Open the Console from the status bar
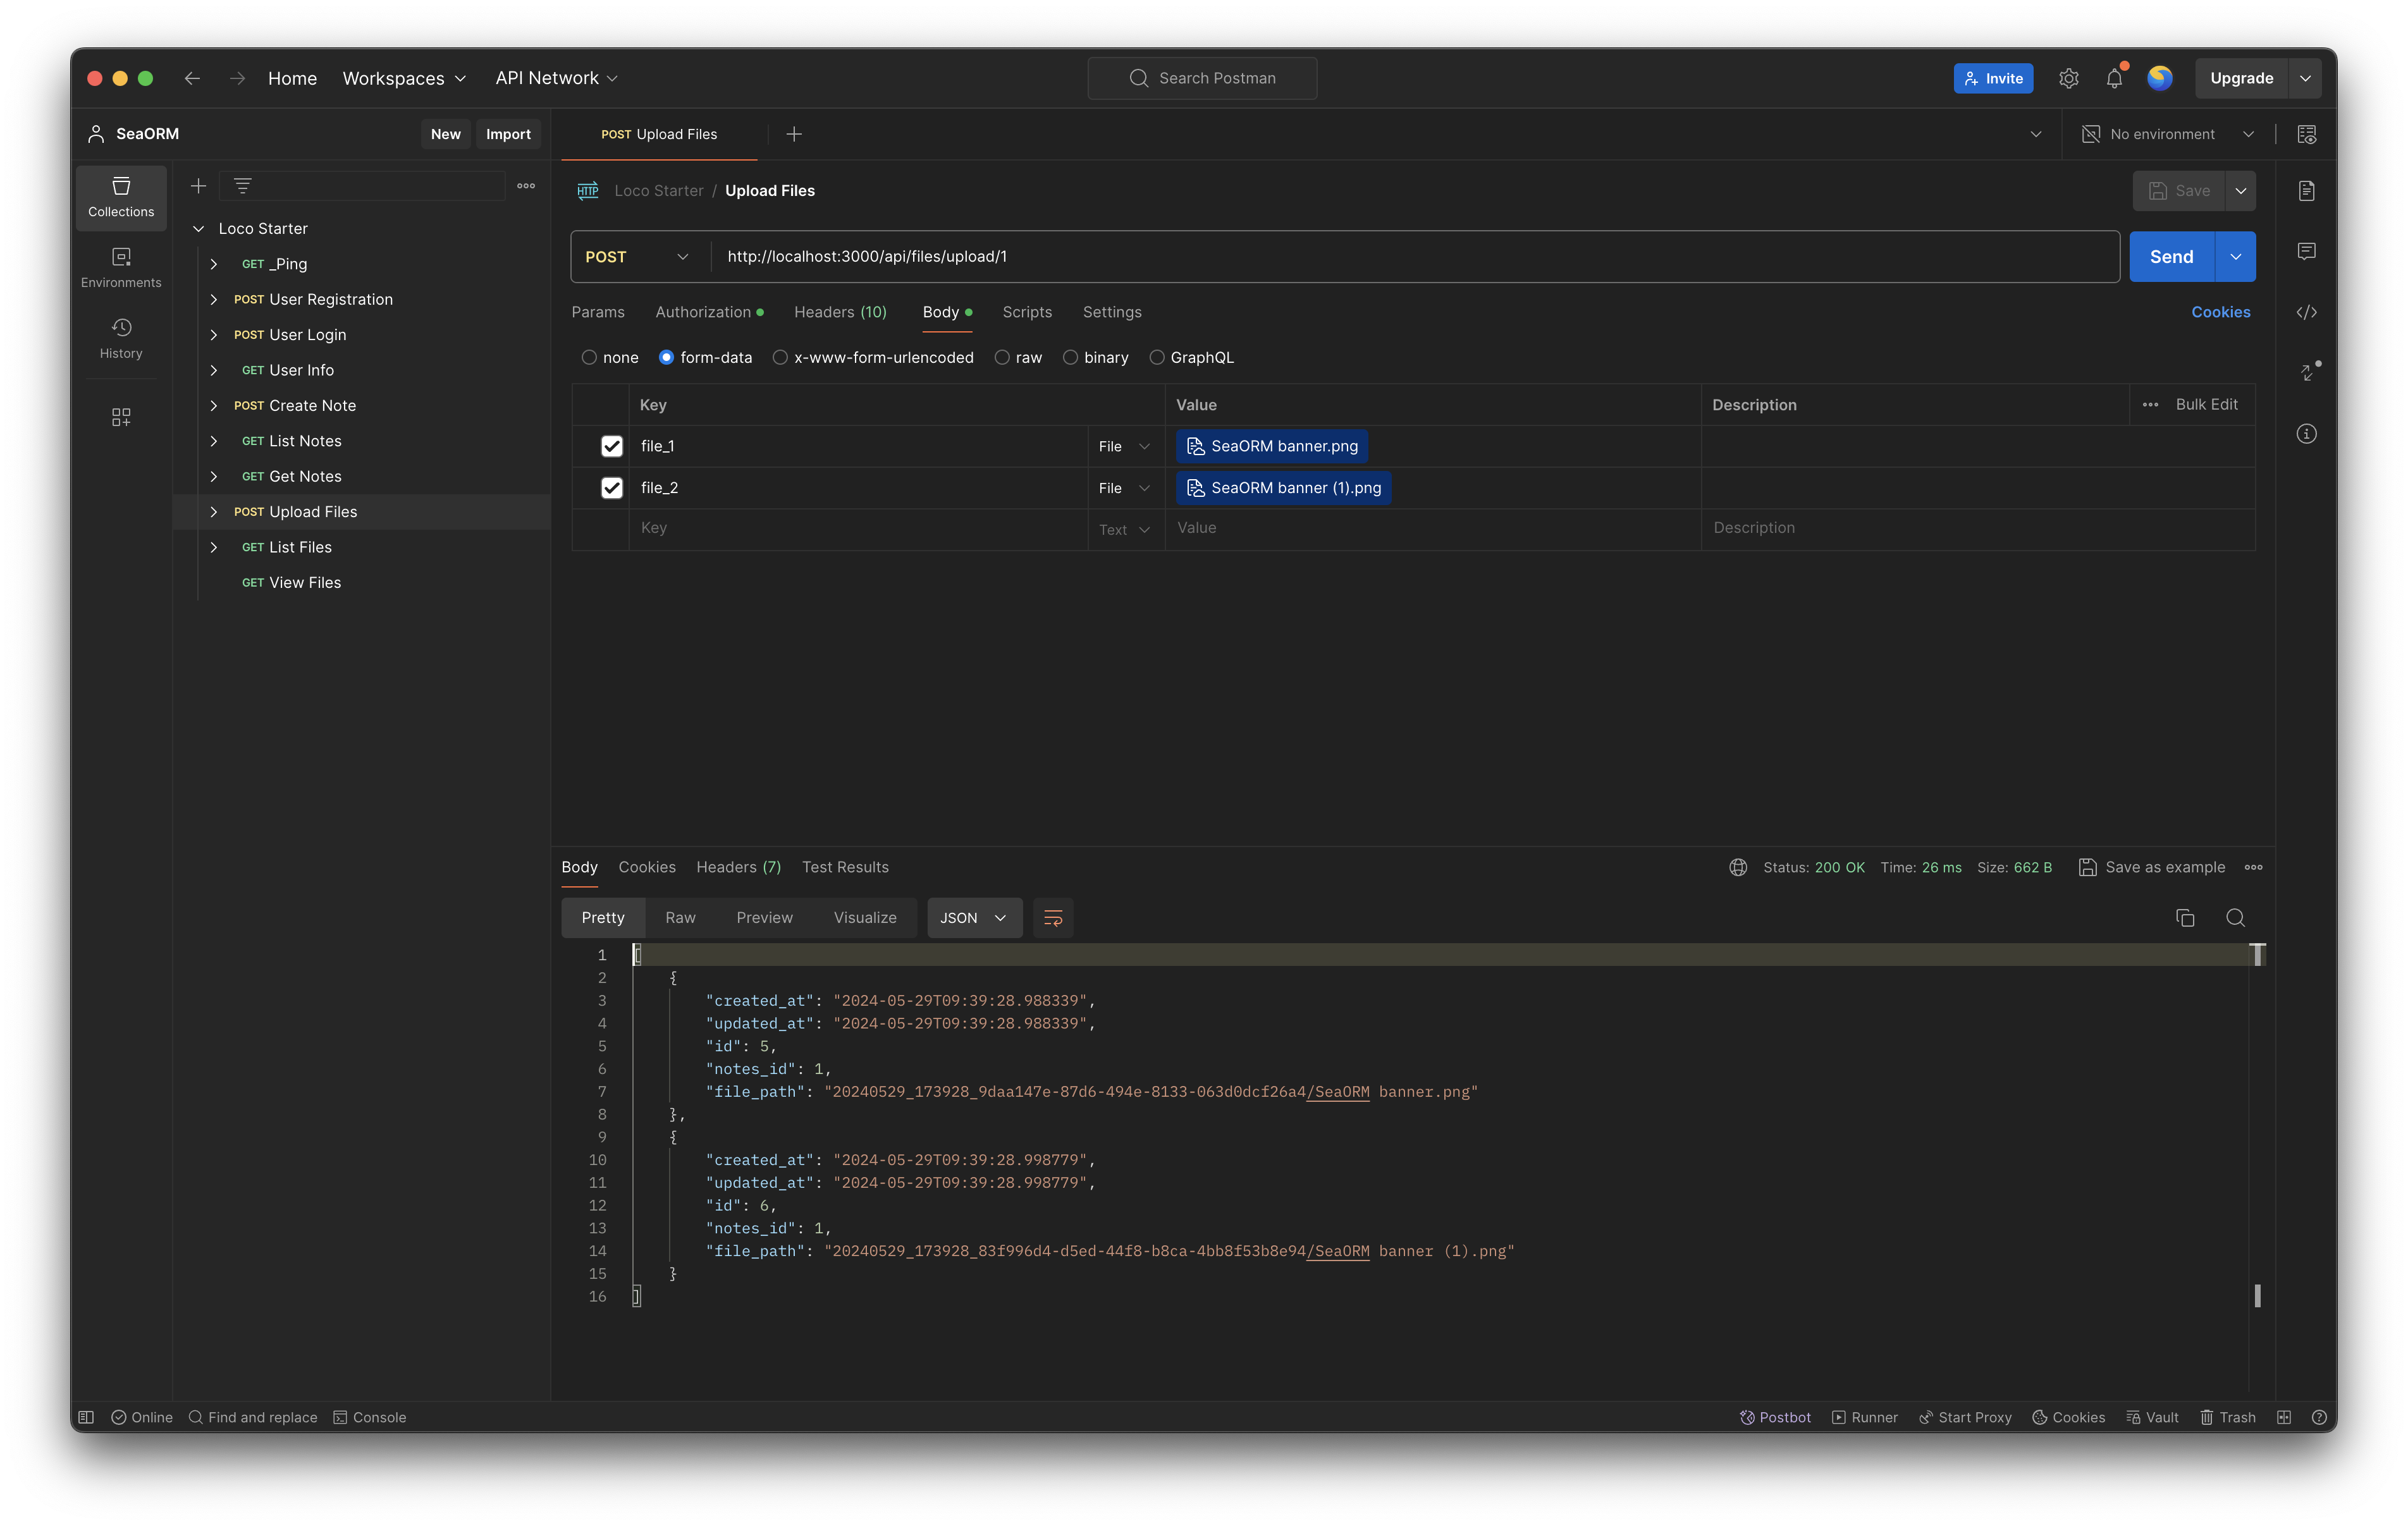Image resolution: width=2408 pixels, height=1526 pixels. (370, 1417)
